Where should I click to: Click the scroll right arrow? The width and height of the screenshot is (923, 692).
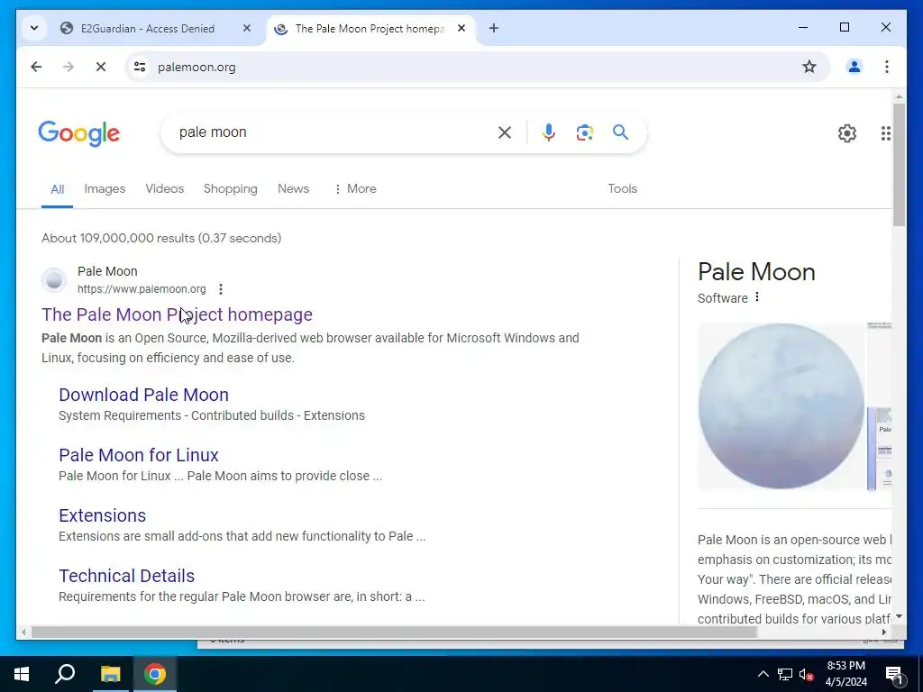click(884, 632)
